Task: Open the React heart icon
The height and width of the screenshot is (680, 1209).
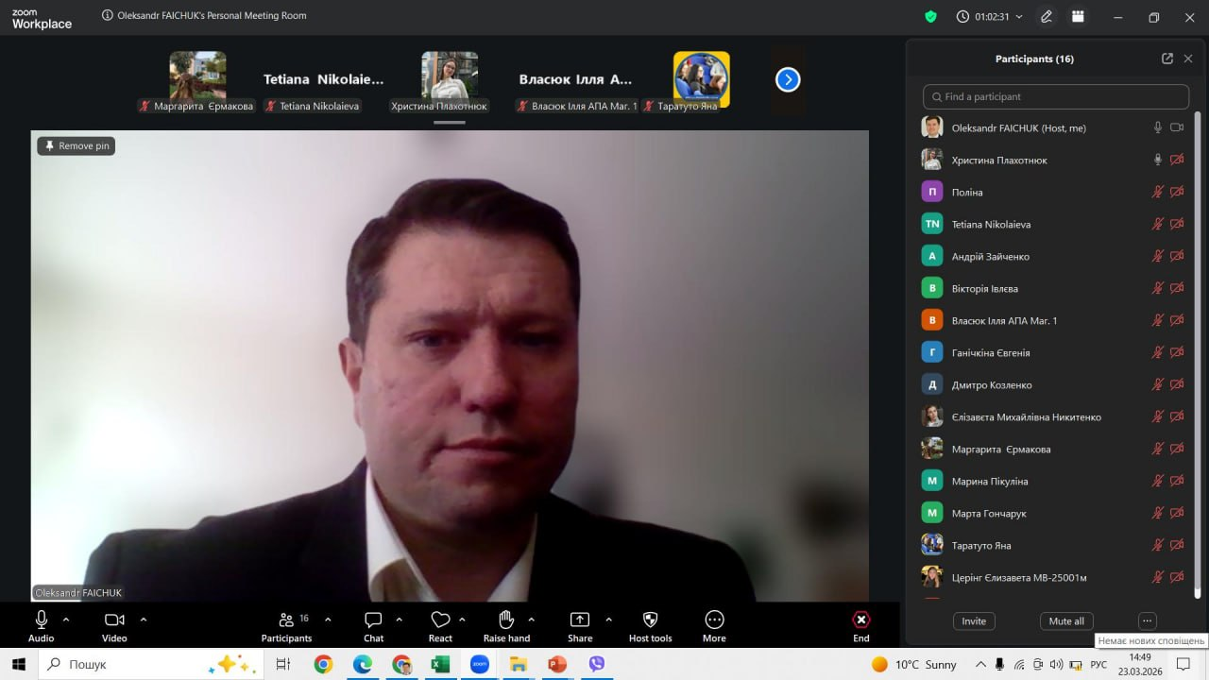Action: point(440,626)
